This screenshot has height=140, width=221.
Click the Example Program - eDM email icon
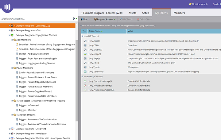12,30
